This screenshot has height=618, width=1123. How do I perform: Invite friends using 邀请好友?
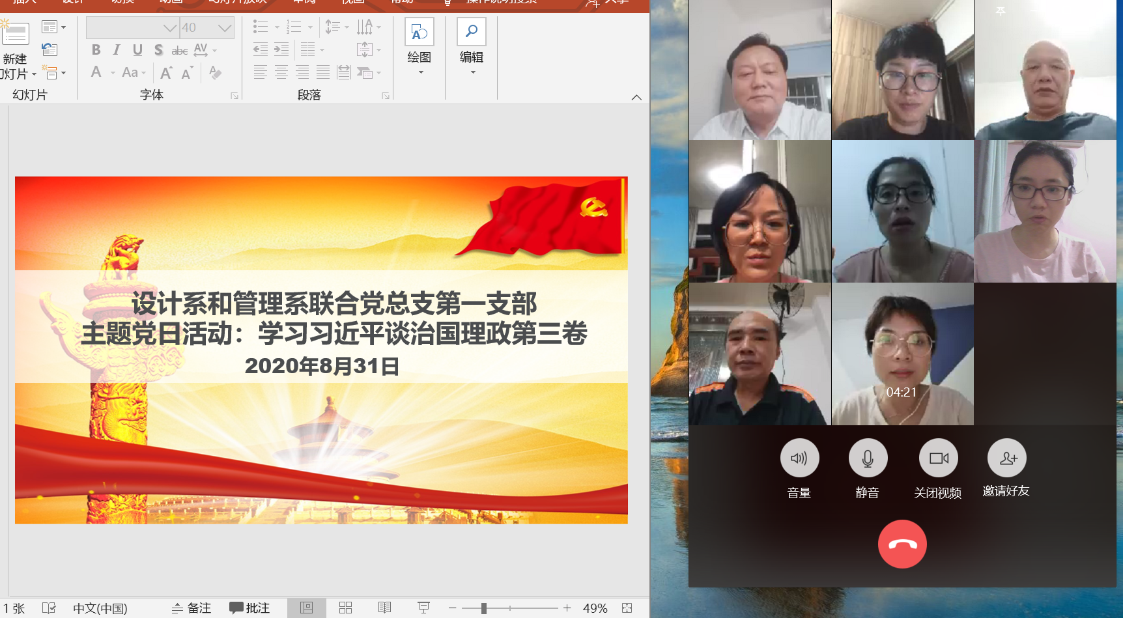pyautogui.click(x=1006, y=458)
